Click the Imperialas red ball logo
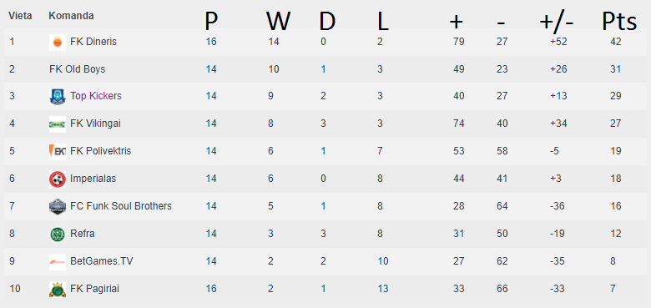Viewport: 651px width, 308px height. coord(58,179)
